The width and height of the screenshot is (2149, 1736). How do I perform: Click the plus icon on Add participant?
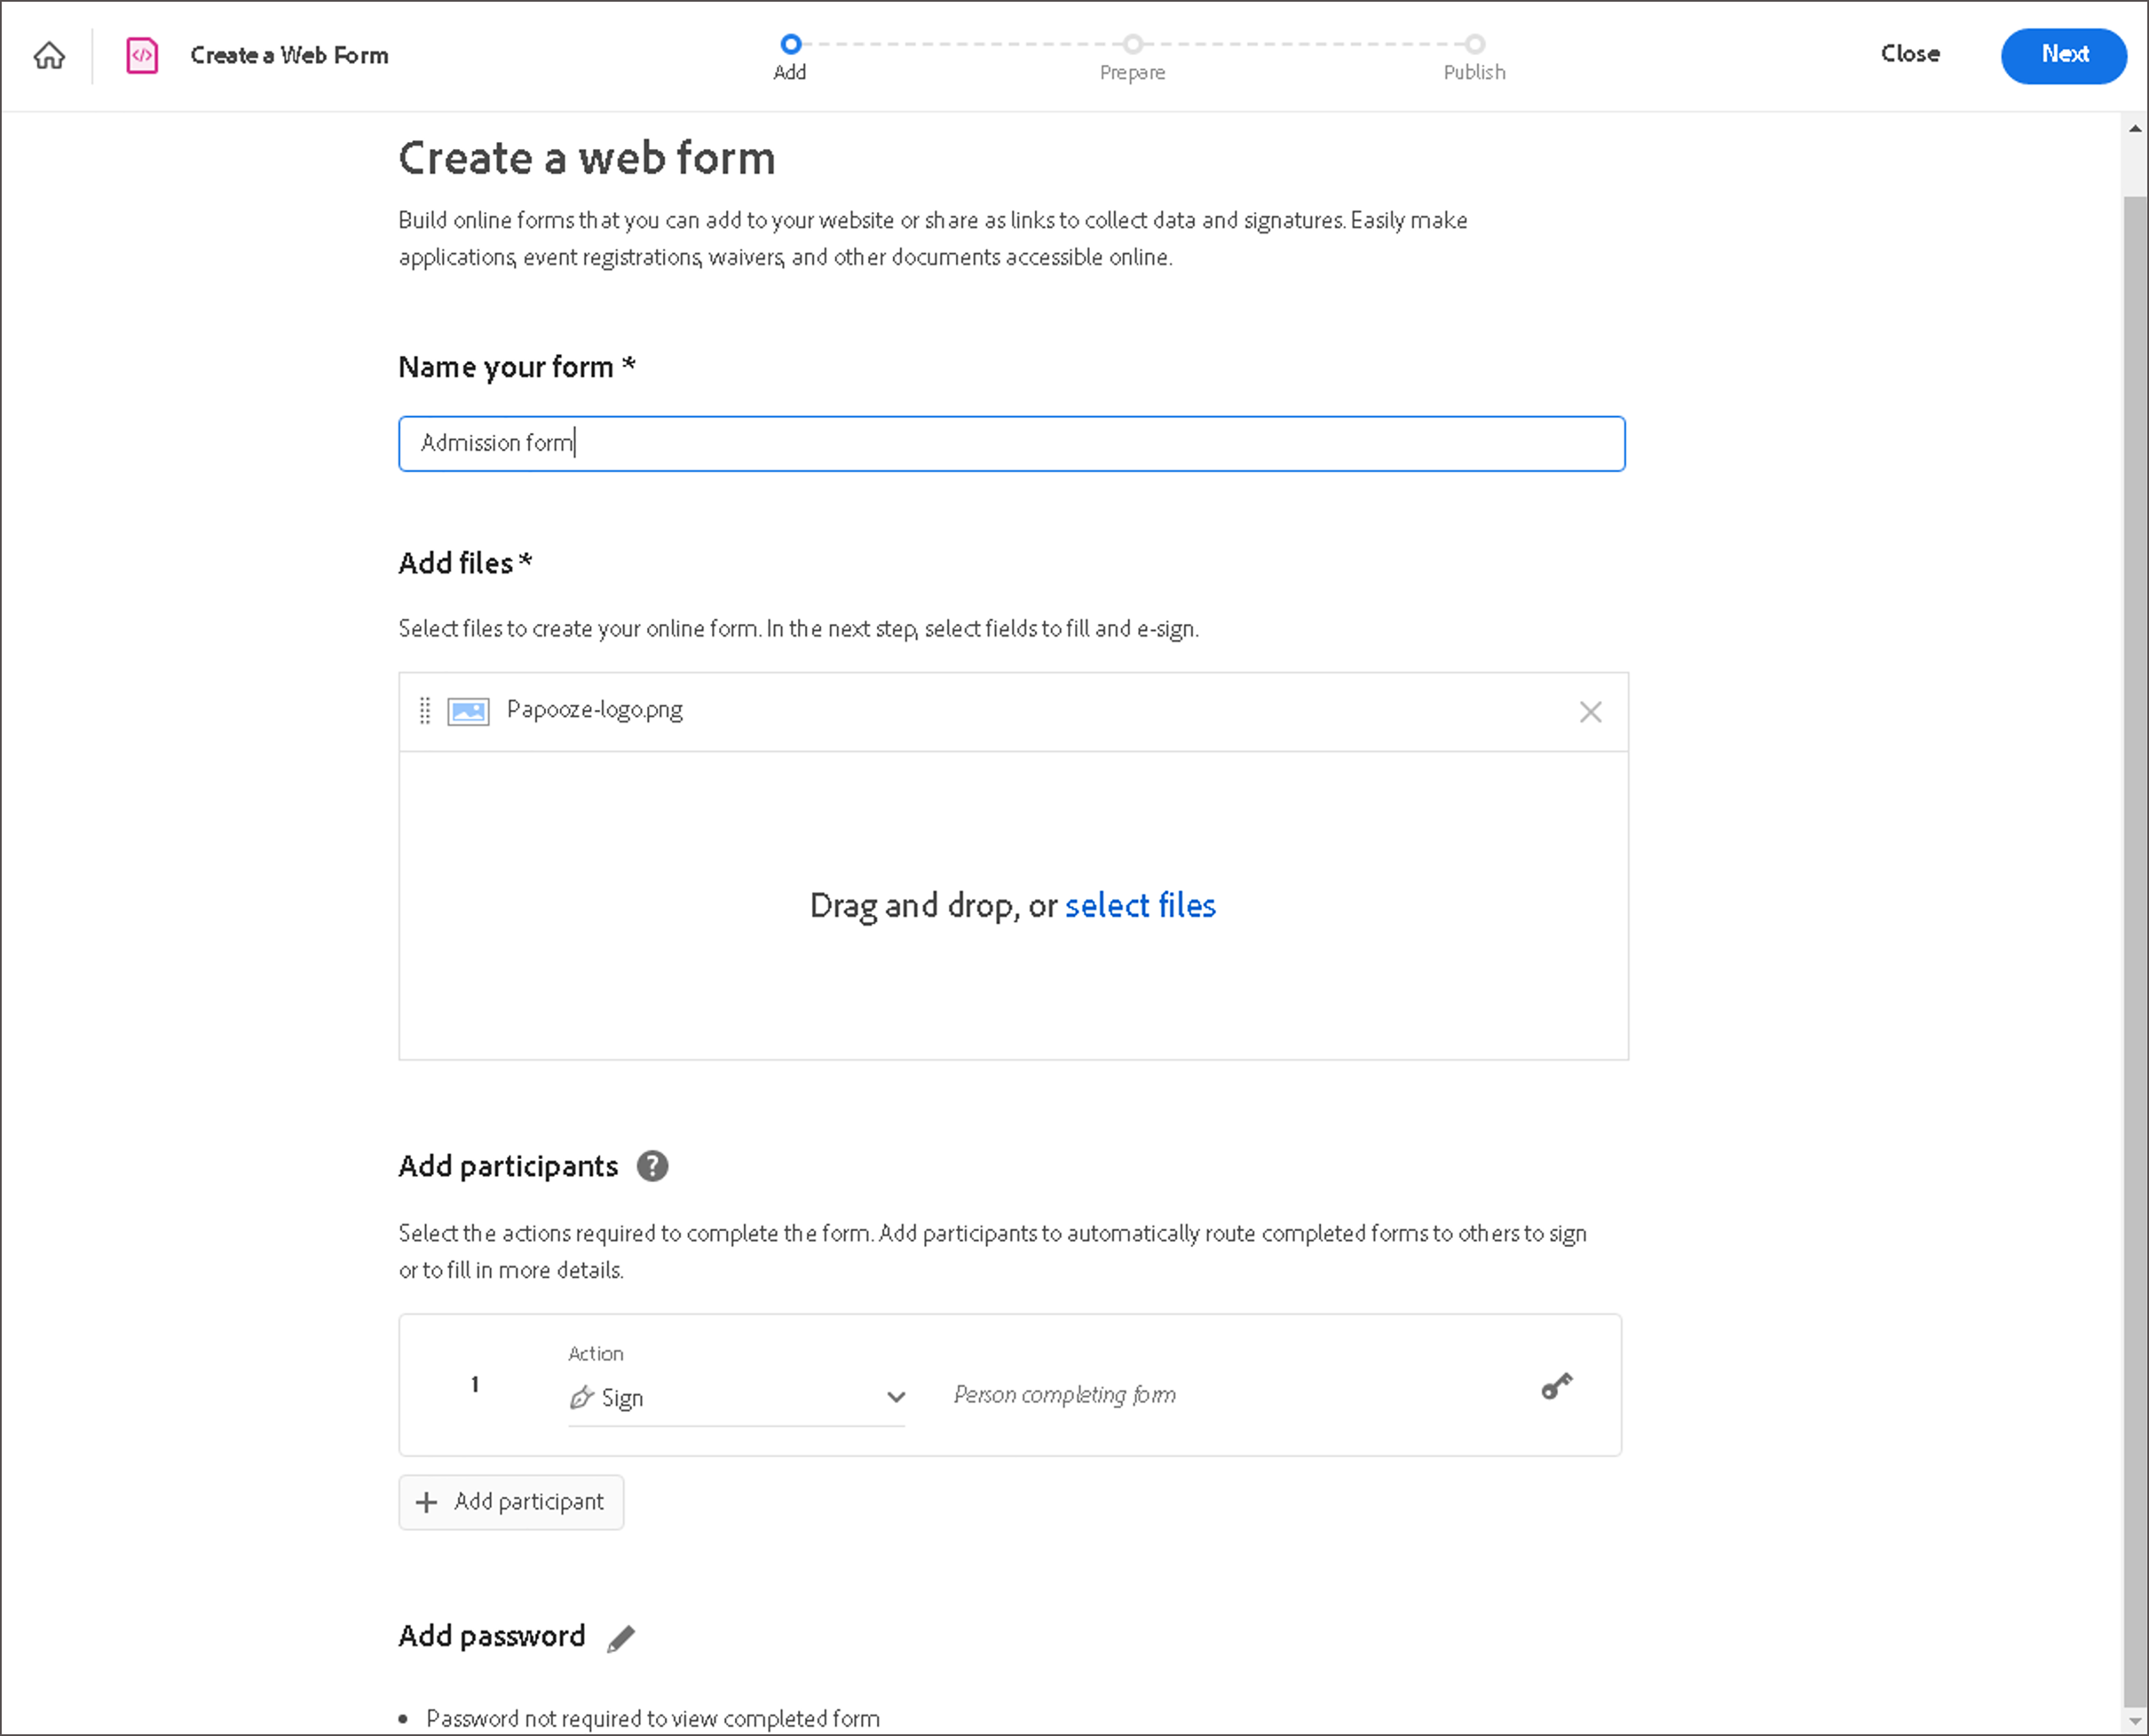[426, 1502]
